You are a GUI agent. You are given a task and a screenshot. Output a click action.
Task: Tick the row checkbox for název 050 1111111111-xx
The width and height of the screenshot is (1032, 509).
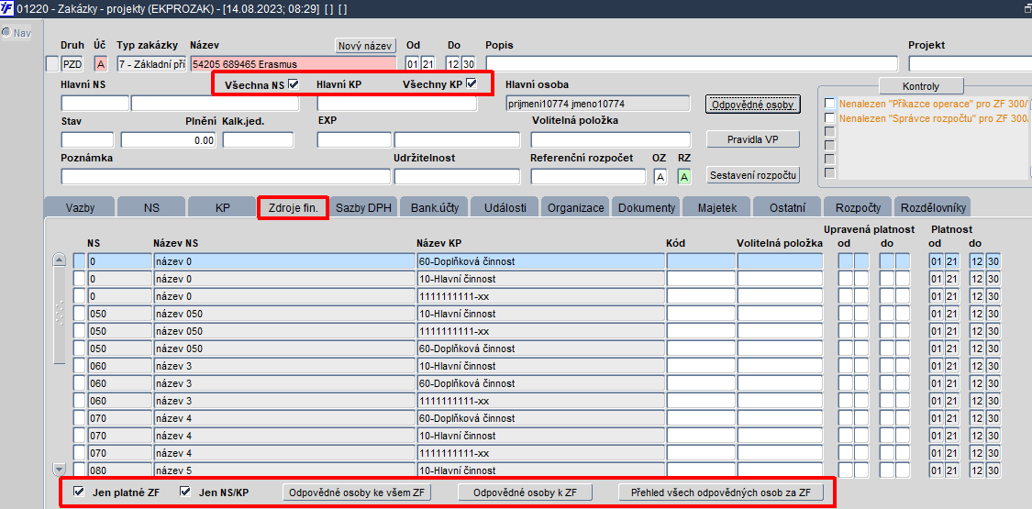[80, 331]
